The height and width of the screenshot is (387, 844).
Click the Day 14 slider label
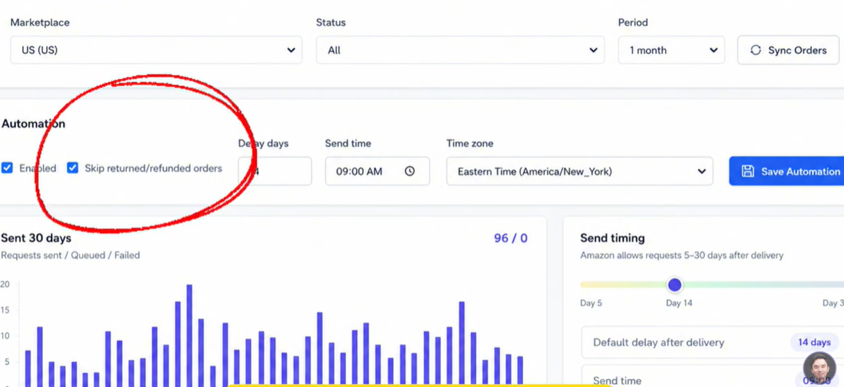tap(679, 303)
